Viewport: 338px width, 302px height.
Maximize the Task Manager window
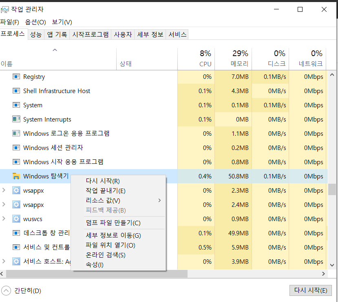[300, 9]
